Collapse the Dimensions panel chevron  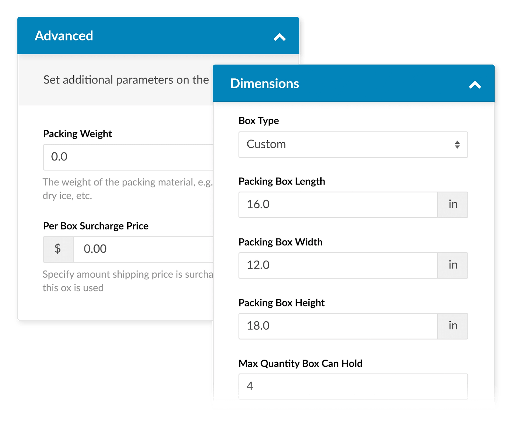[475, 85]
